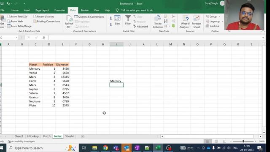Switch to the Insert ribbon tab
270x152 pixels.
(27, 10)
